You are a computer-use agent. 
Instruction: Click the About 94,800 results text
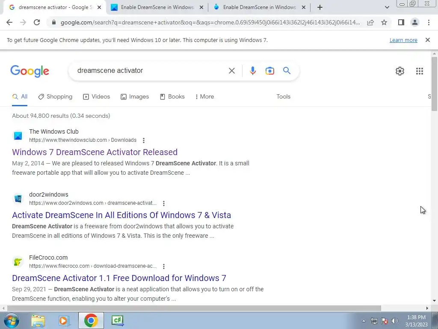point(61,116)
